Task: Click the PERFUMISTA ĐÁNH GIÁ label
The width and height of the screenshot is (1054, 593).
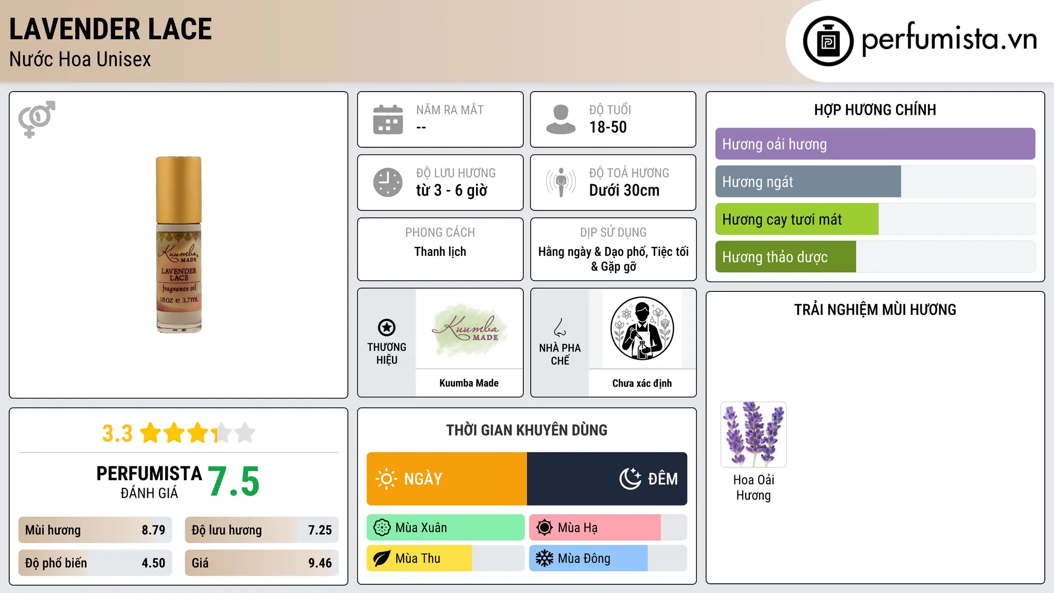Action: click(x=149, y=482)
